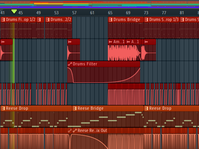The width and height of the screenshot is (199, 149).
Task: Jump to bar 65 on the timeline
Action: [110, 13]
